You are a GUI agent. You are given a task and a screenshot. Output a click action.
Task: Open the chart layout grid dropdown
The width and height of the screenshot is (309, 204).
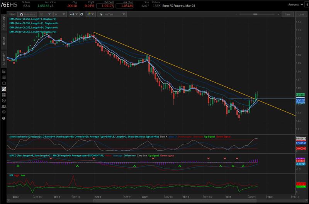click(91, 14)
